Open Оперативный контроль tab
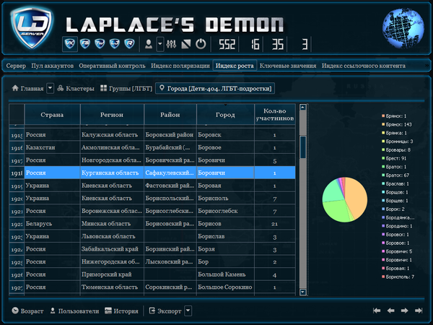The width and height of the screenshot is (433, 325). tap(112, 66)
